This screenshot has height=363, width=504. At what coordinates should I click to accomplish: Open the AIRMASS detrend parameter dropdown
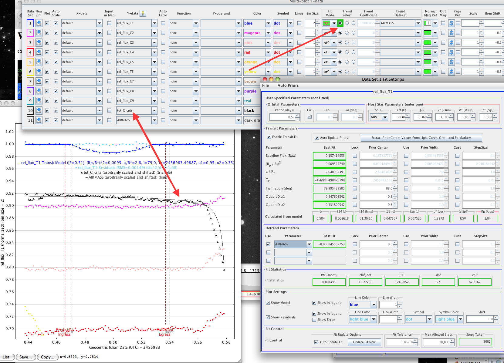coord(309,244)
